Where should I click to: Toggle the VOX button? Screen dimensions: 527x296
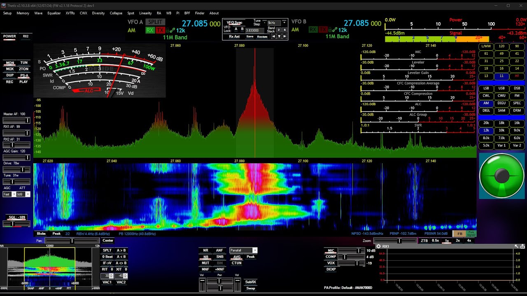331,263
